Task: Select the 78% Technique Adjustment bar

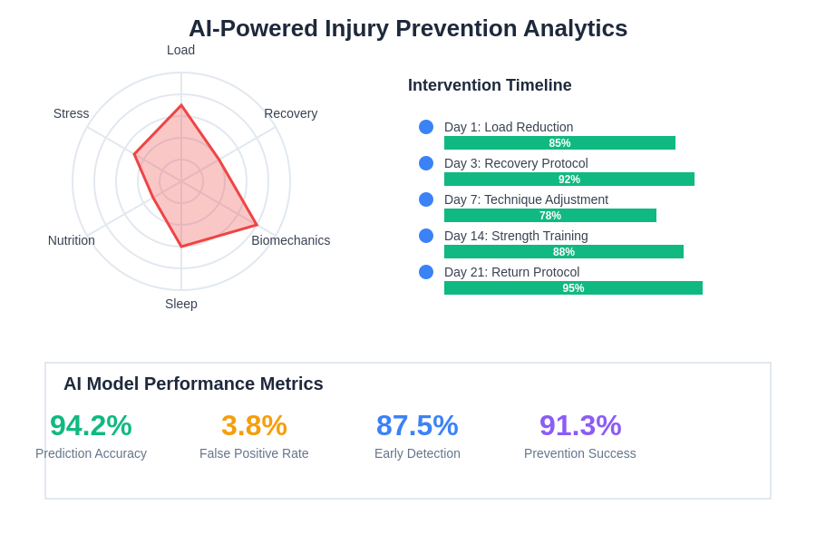Action: [550, 216]
